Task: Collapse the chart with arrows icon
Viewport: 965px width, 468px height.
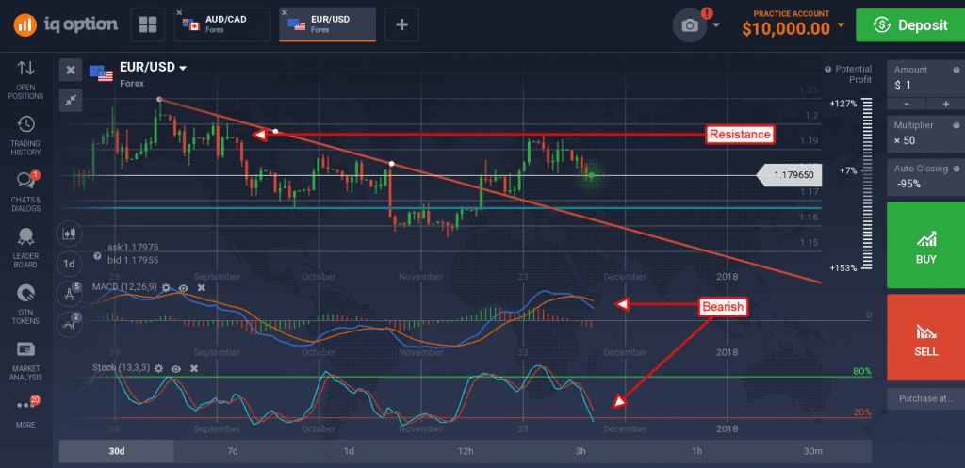Action: point(71,100)
